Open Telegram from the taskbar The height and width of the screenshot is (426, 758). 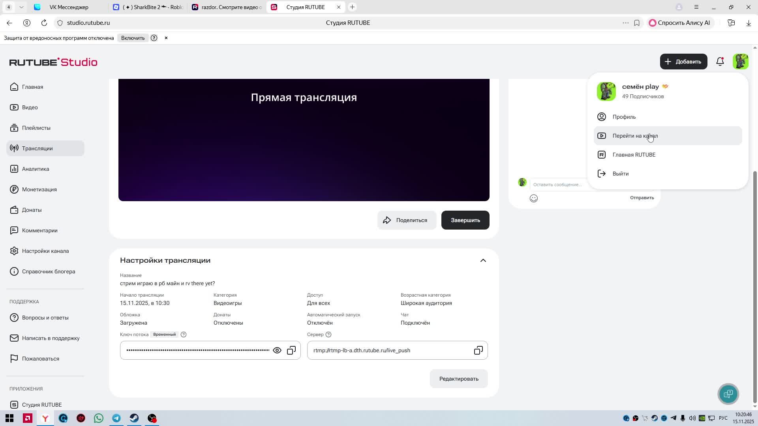click(116, 418)
